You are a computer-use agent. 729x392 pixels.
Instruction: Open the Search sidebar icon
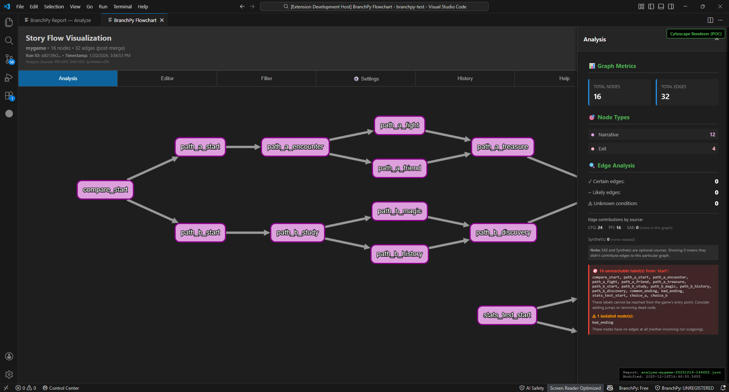[9, 41]
